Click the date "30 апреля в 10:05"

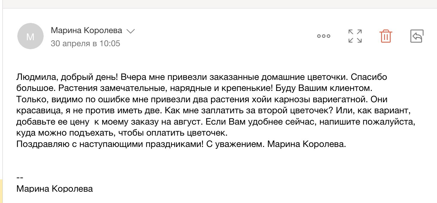coord(85,44)
